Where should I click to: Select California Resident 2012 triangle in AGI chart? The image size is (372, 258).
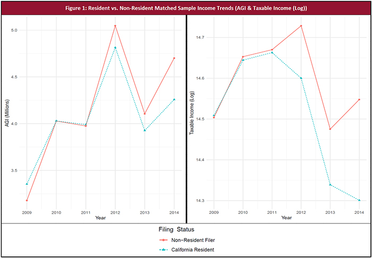tap(115, 48)
